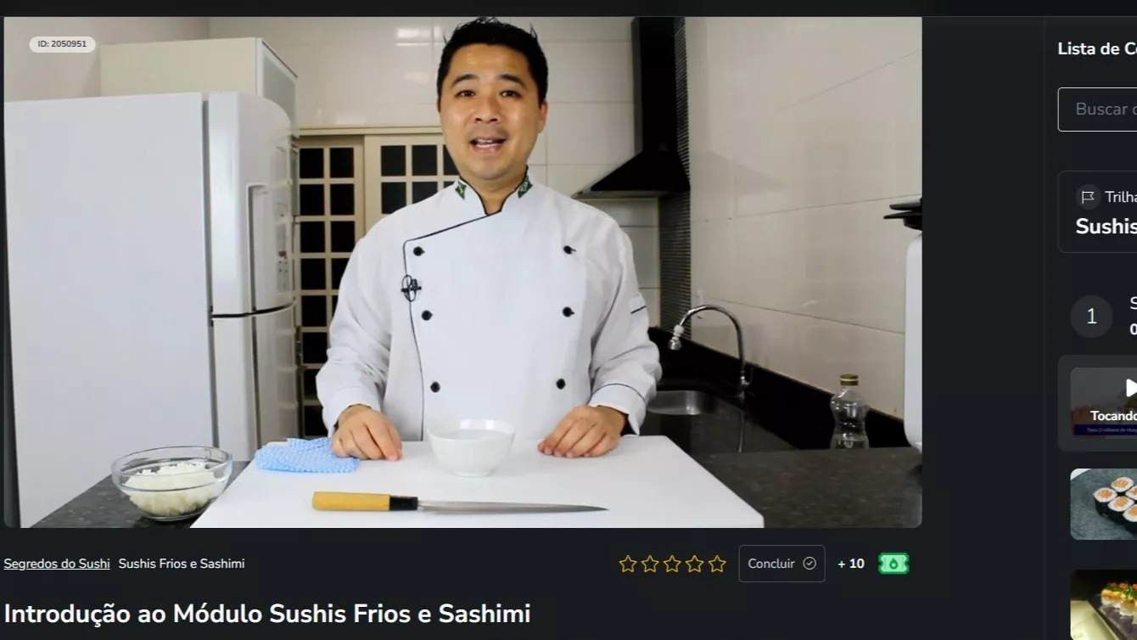Open the bottom sushi platter thumbnail
Screen dimensions: 1137x640
1103,604
